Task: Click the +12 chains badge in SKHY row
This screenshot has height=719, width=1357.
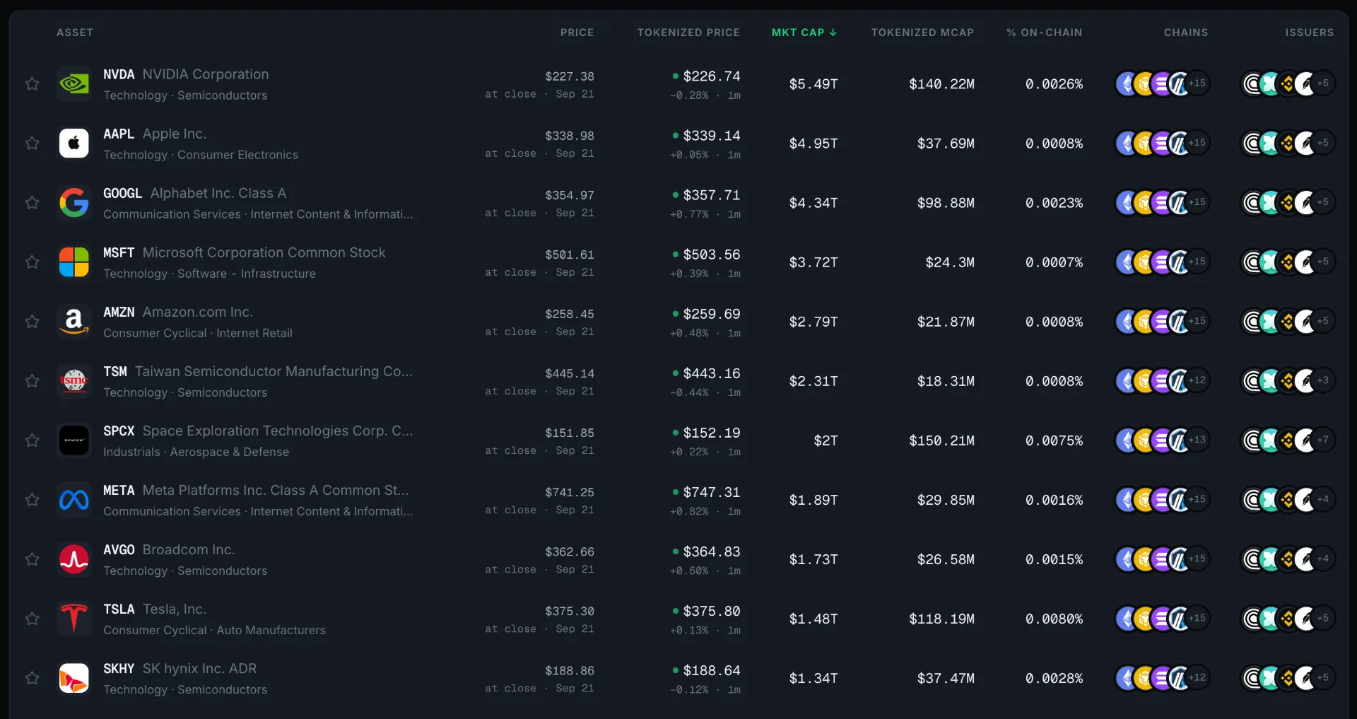Action: (x=1197, y=677)
